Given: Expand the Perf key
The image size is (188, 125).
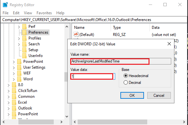Looking at the screenshot, I should pos(19,27).
